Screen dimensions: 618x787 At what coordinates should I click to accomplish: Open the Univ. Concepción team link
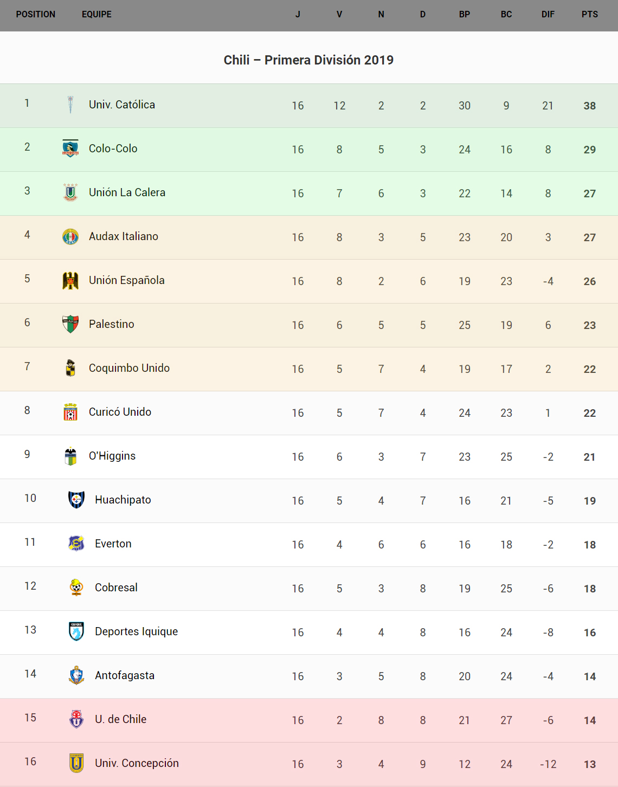click(137, 763)
